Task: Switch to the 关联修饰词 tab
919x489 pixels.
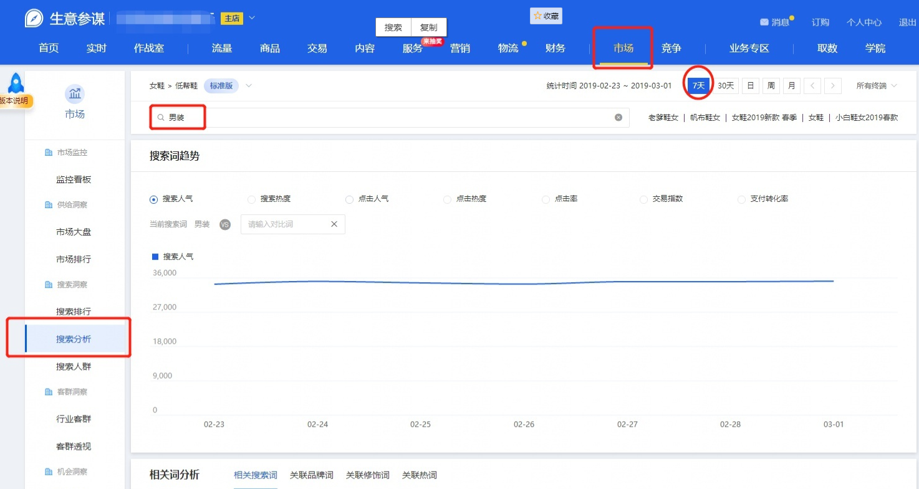Action: (368, 475)
